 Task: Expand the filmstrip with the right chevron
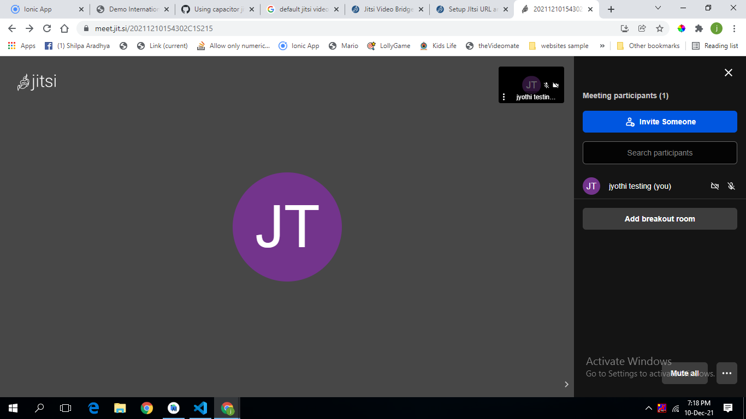coord(566,384)
